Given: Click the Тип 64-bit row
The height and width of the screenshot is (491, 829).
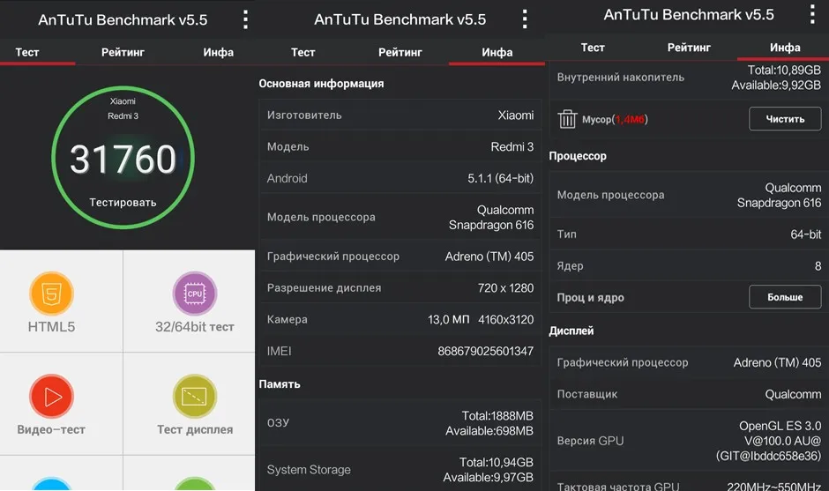Looking at the screenshot, I should (x=689, y=234).
